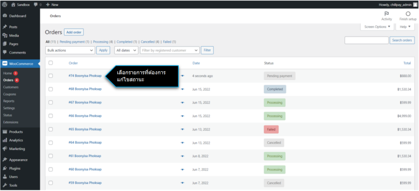Open the Bulk actions dropdown

tap(70, 50)
